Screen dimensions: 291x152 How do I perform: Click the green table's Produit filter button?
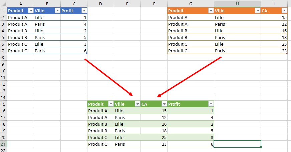click(110, 104)
